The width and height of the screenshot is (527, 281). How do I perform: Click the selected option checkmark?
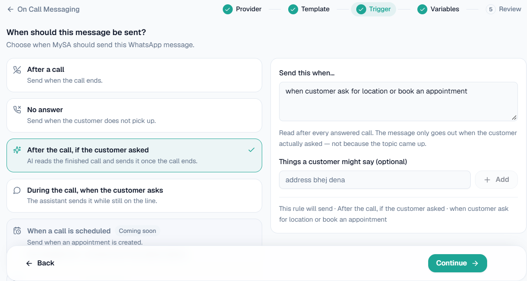coord(251,150)
